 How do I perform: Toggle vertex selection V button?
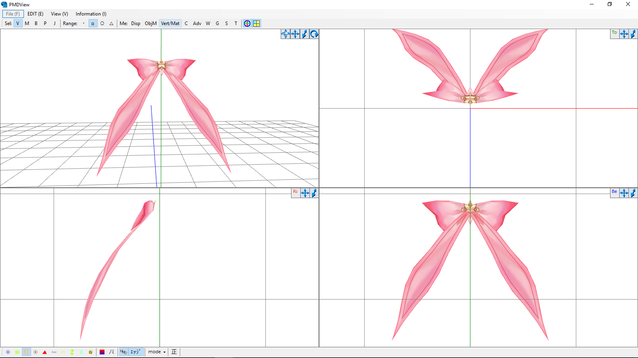click(18, 23)
